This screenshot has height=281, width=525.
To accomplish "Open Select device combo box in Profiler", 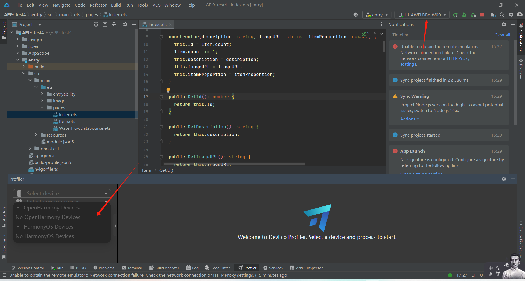I will pyautogui.click(x=62, y=193).
